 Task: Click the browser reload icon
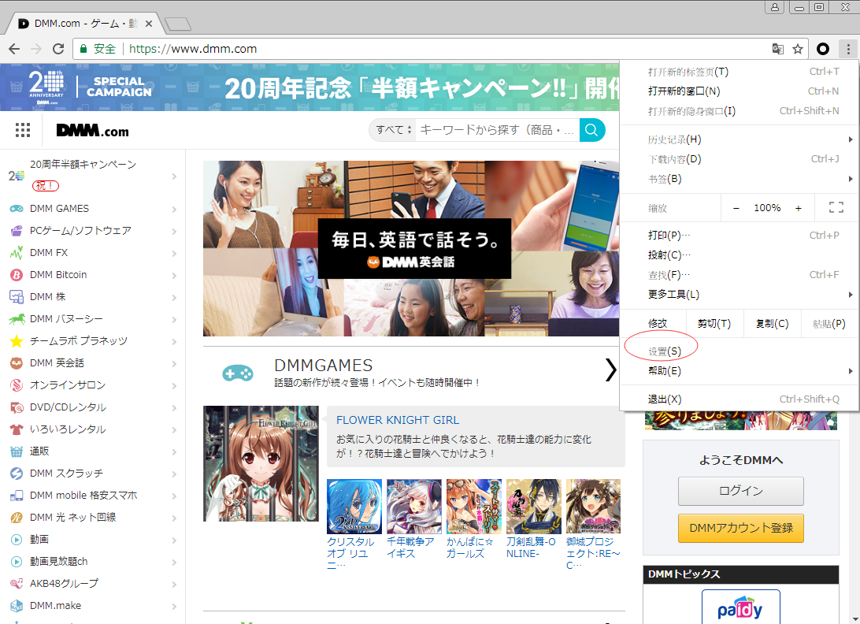[58, 49]
